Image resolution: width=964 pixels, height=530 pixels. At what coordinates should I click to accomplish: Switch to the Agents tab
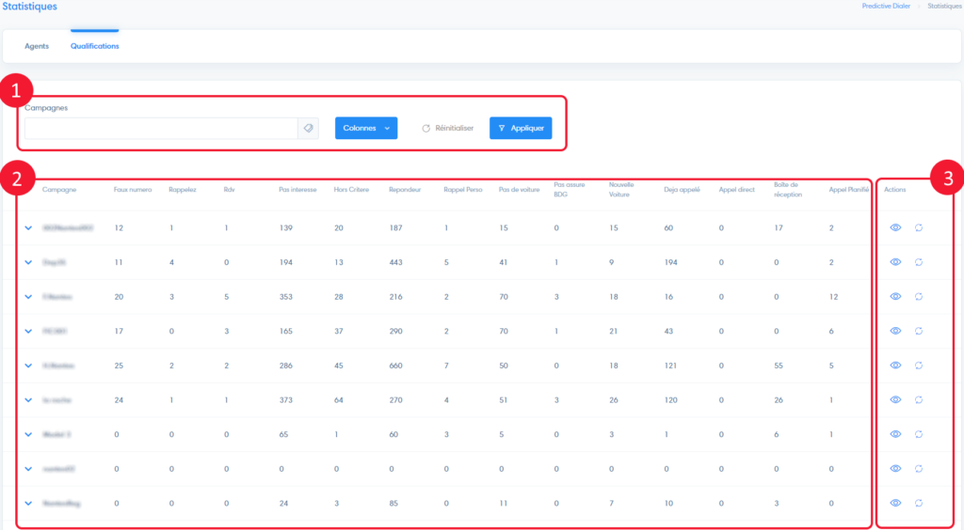37,46
